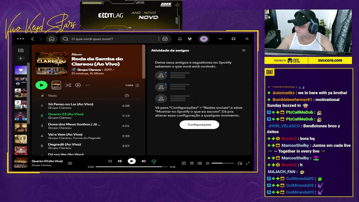Go back with the left arrow
Viewport: 359px width, 202px height.
tap(33, 39)
